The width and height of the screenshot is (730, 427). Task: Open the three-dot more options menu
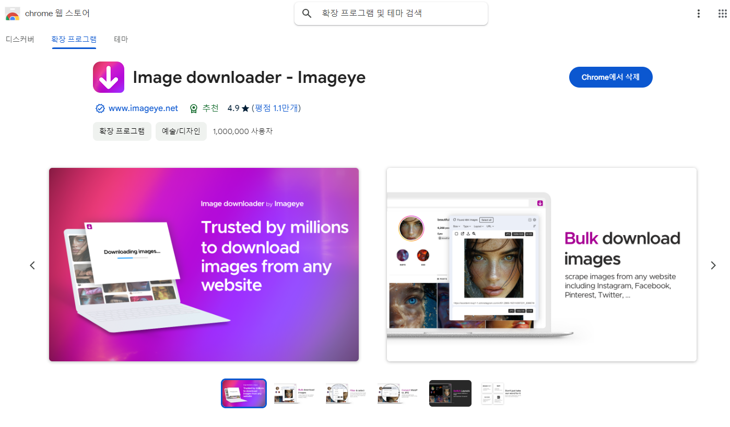(x=699, y=14)
